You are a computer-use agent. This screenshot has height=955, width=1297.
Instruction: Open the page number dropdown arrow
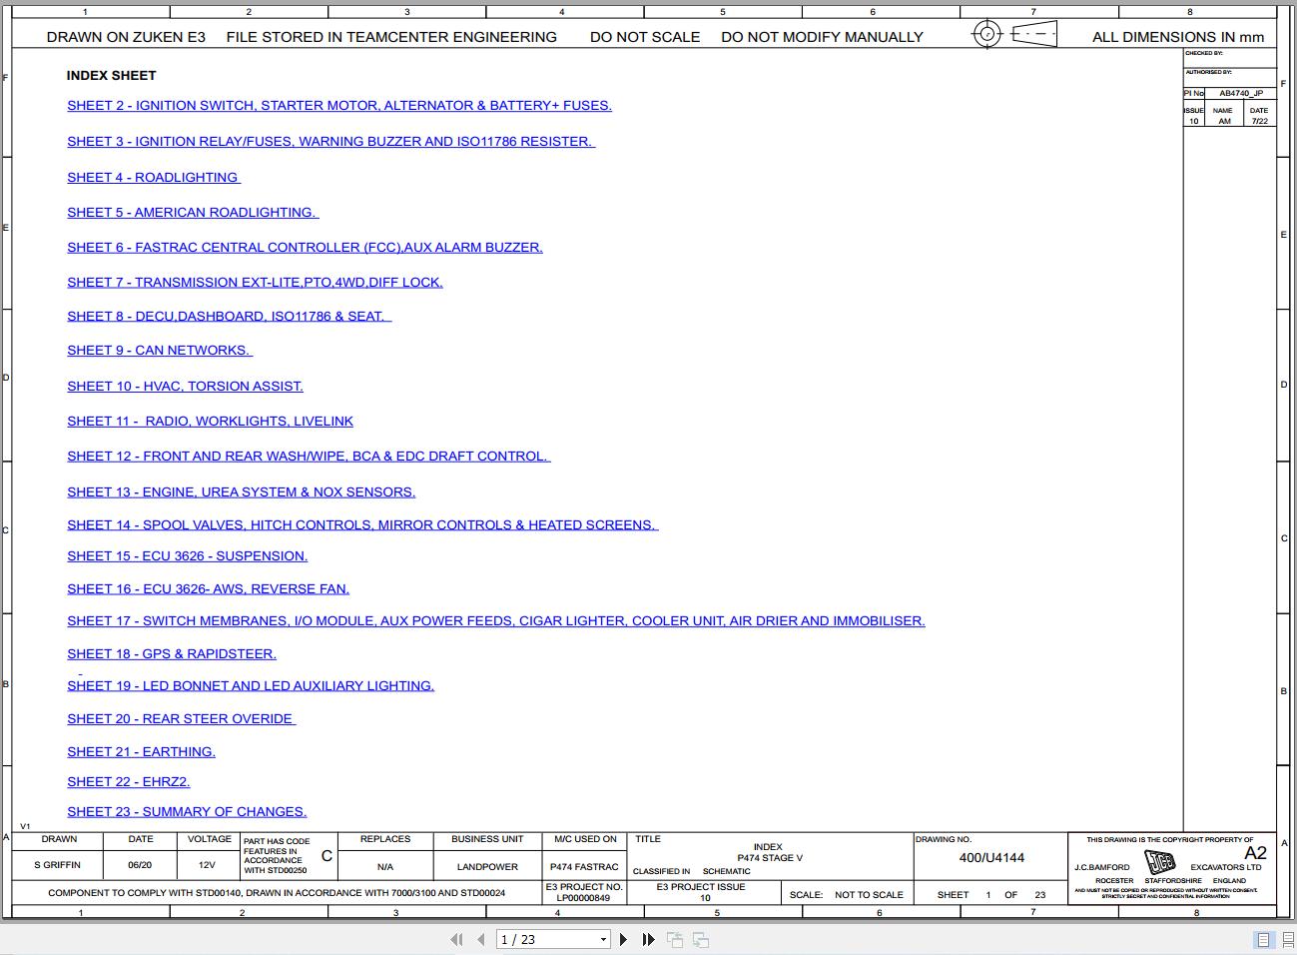click(603, 939)
